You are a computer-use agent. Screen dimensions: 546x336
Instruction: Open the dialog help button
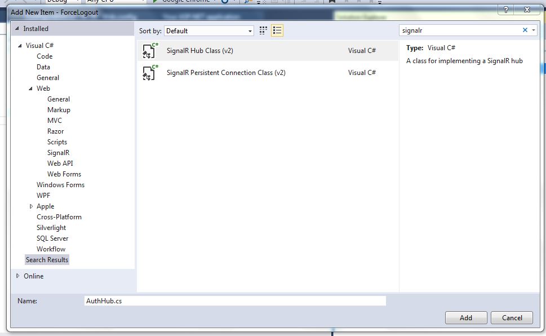tap(506, 10)
